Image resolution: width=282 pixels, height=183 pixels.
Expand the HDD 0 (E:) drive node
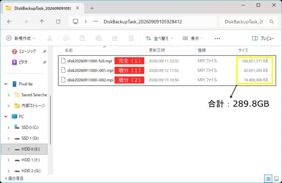point(8,149)
